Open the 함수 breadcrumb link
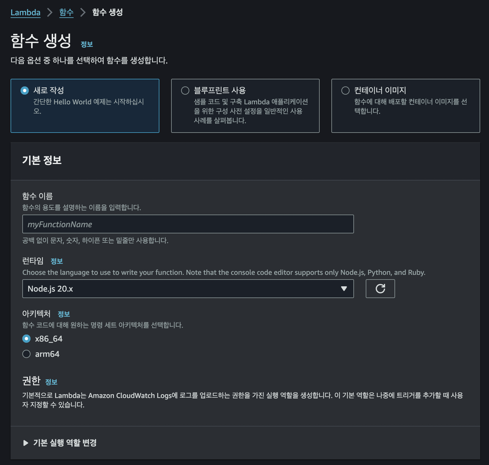 pos(66,12)
